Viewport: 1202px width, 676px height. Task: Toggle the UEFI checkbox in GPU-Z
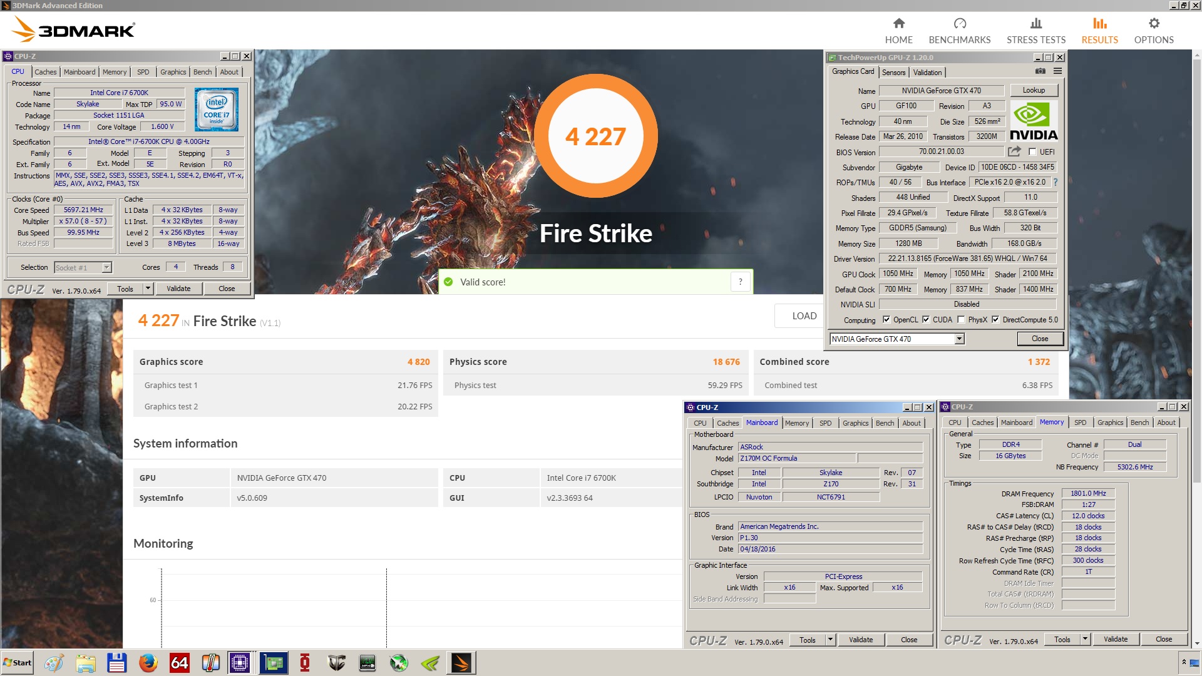click(1032, 151)
